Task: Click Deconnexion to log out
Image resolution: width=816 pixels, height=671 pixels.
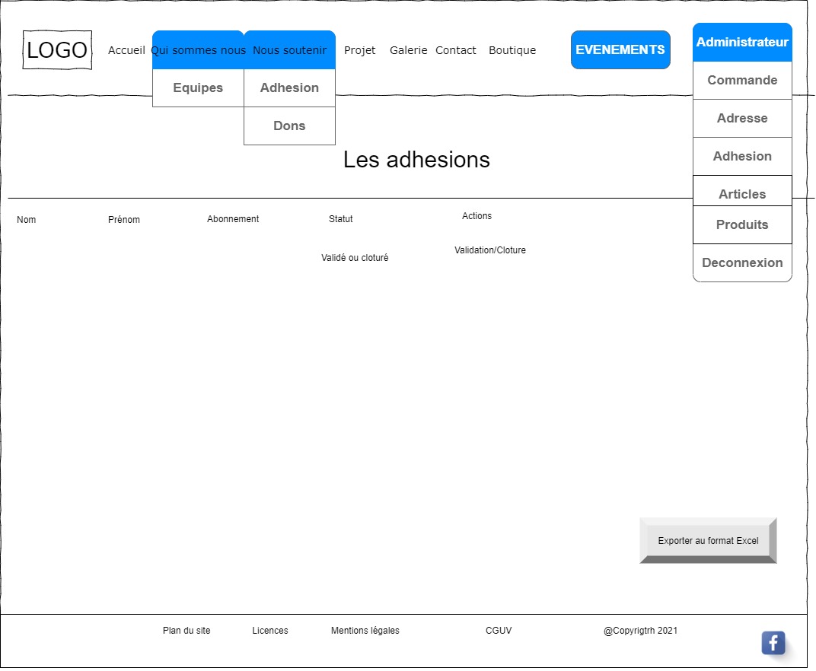Action: coord(742,262)
